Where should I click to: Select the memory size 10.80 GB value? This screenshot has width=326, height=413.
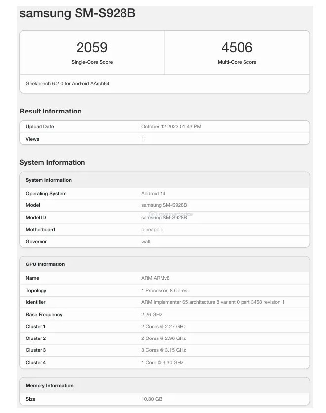point(152,399)
